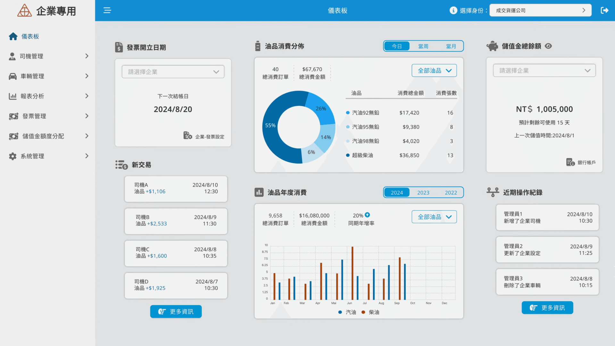Open 企業-發票設定 settings icon
This screenshot has width=615, height=346.
tap(187, 135)
